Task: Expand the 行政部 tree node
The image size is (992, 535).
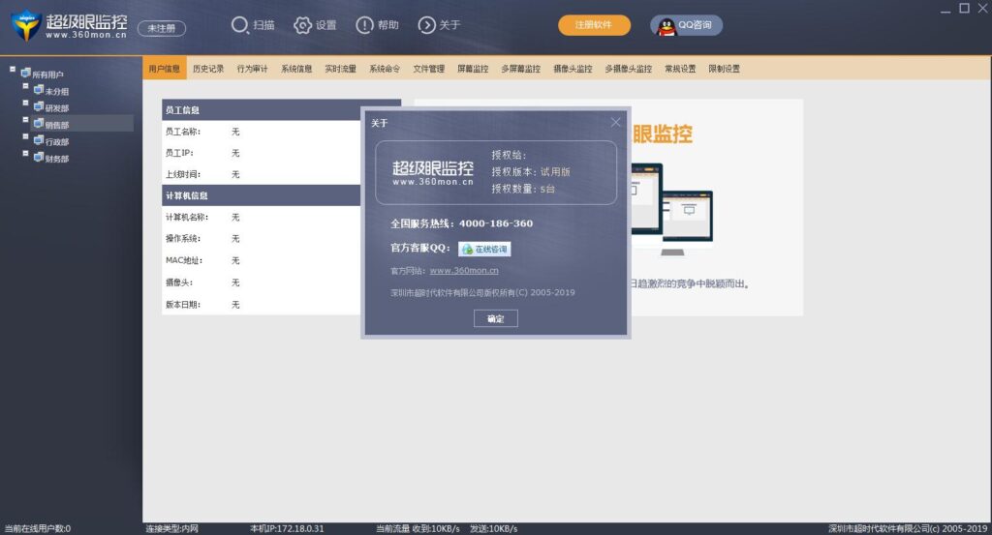Action: click(26, 138)
